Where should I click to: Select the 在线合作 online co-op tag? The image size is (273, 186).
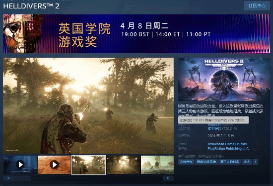186,162
